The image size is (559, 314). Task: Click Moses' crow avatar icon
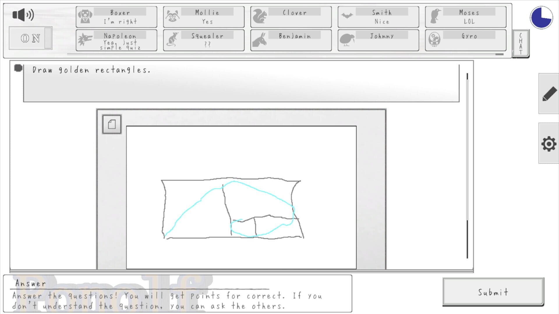[x=435, y=16]
